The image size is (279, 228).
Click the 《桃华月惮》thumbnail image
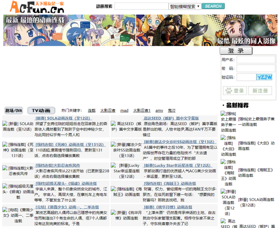pos(126,215)
